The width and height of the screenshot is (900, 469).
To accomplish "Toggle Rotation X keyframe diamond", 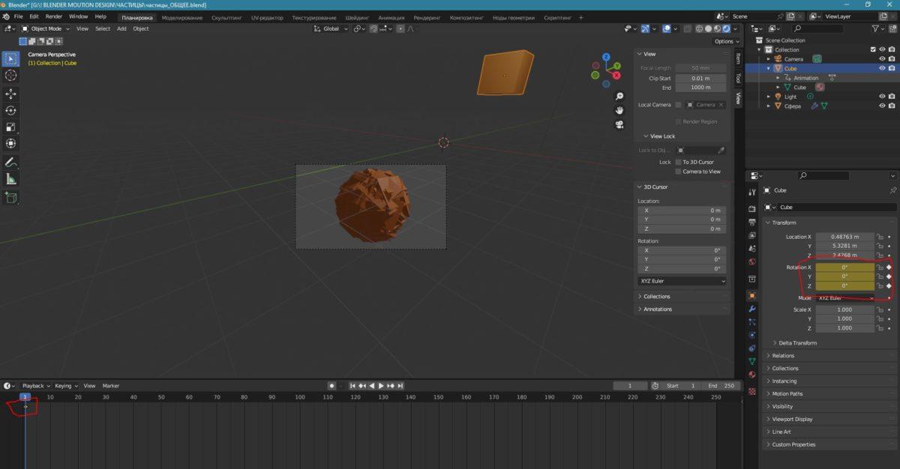I will coord(889,267).
